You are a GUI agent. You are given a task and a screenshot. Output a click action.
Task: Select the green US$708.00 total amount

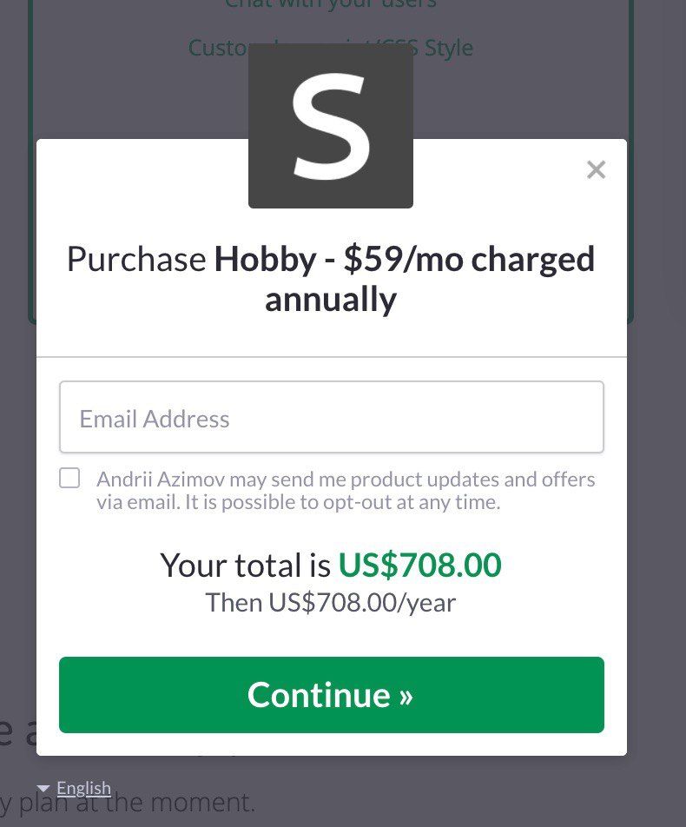419,565
